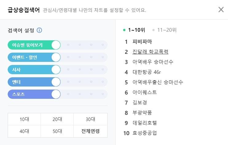
Task: Select the 10대 age group
Action: click(x=24, y=119)
